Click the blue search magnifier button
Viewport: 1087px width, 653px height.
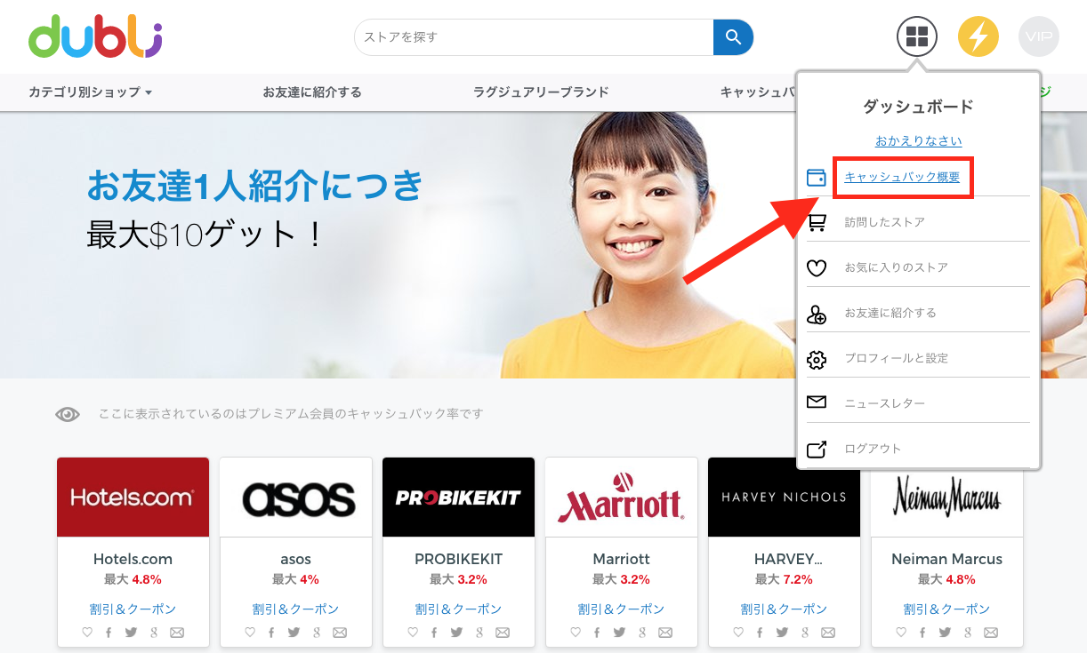coord(733,37)
